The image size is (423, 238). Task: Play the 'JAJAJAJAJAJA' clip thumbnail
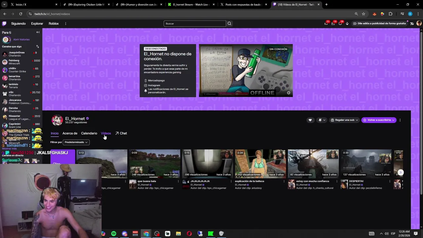[207, 164]
